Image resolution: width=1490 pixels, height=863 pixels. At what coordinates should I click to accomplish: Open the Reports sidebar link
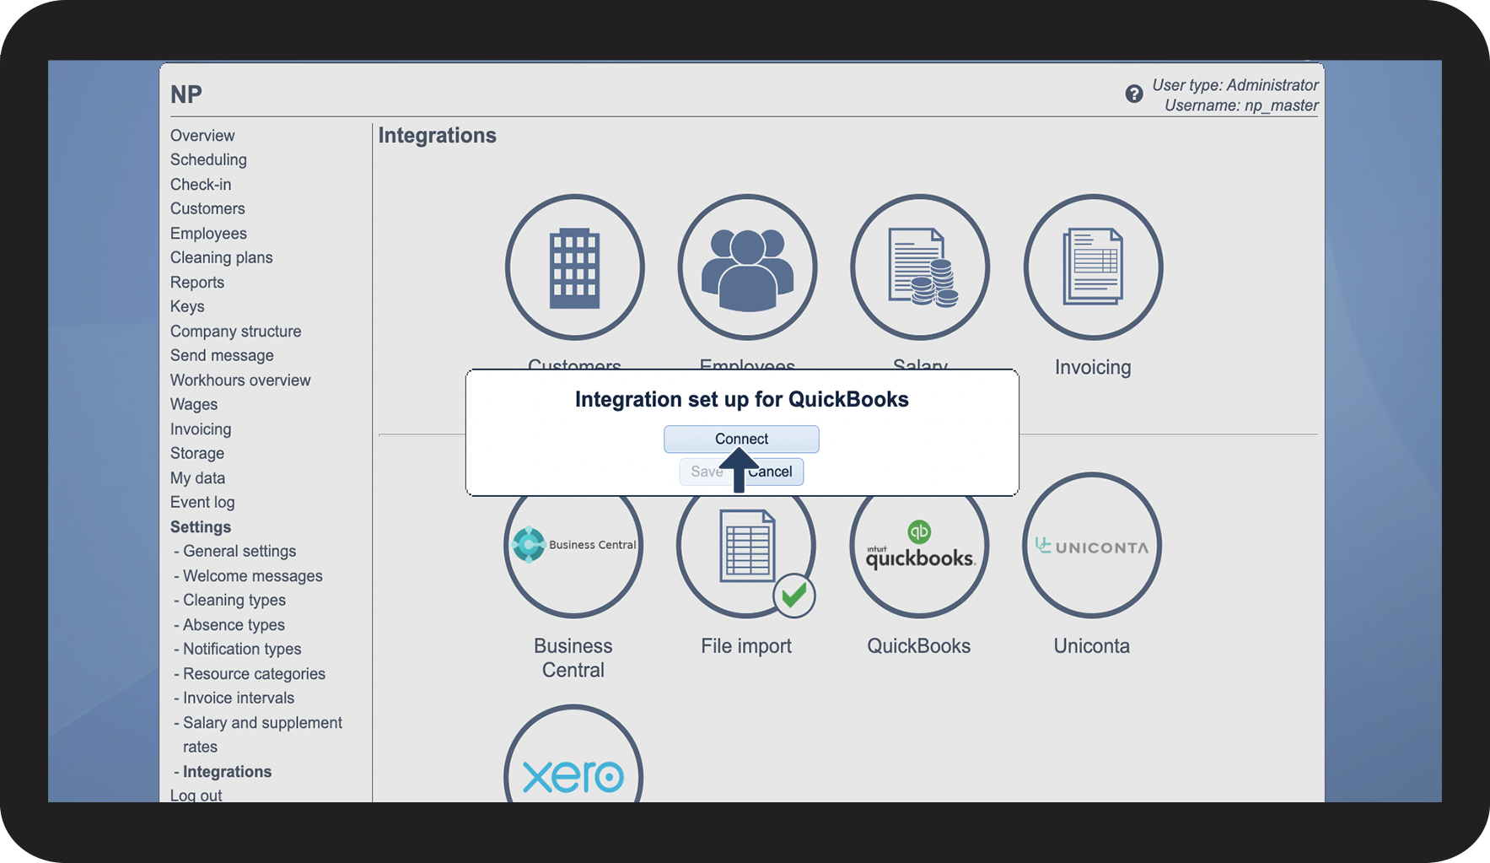tap(197, 283)
